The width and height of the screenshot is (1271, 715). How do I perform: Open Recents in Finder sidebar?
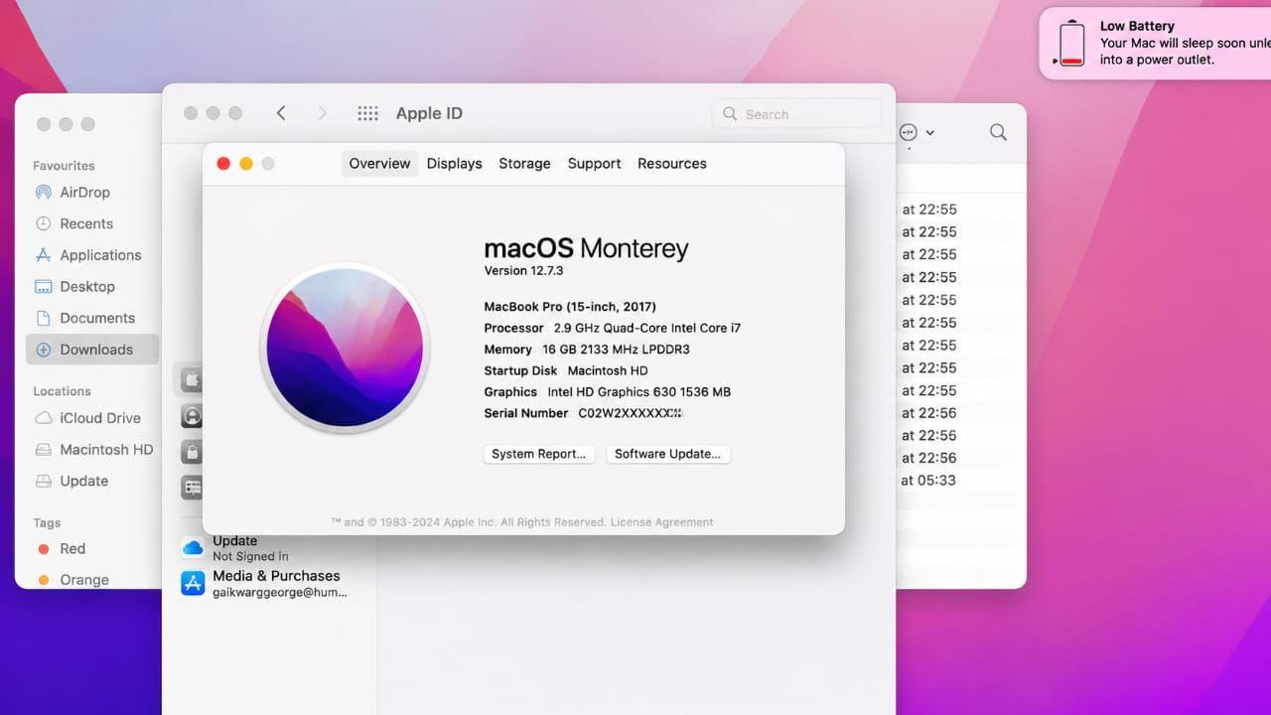pos(86,223)
